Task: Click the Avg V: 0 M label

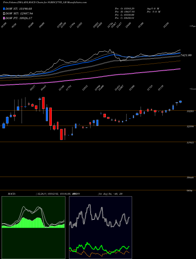Action: click(153, 8)
